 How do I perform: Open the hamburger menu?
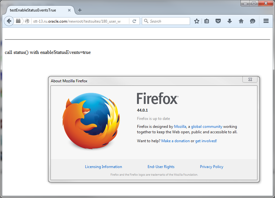click(266, 21)
